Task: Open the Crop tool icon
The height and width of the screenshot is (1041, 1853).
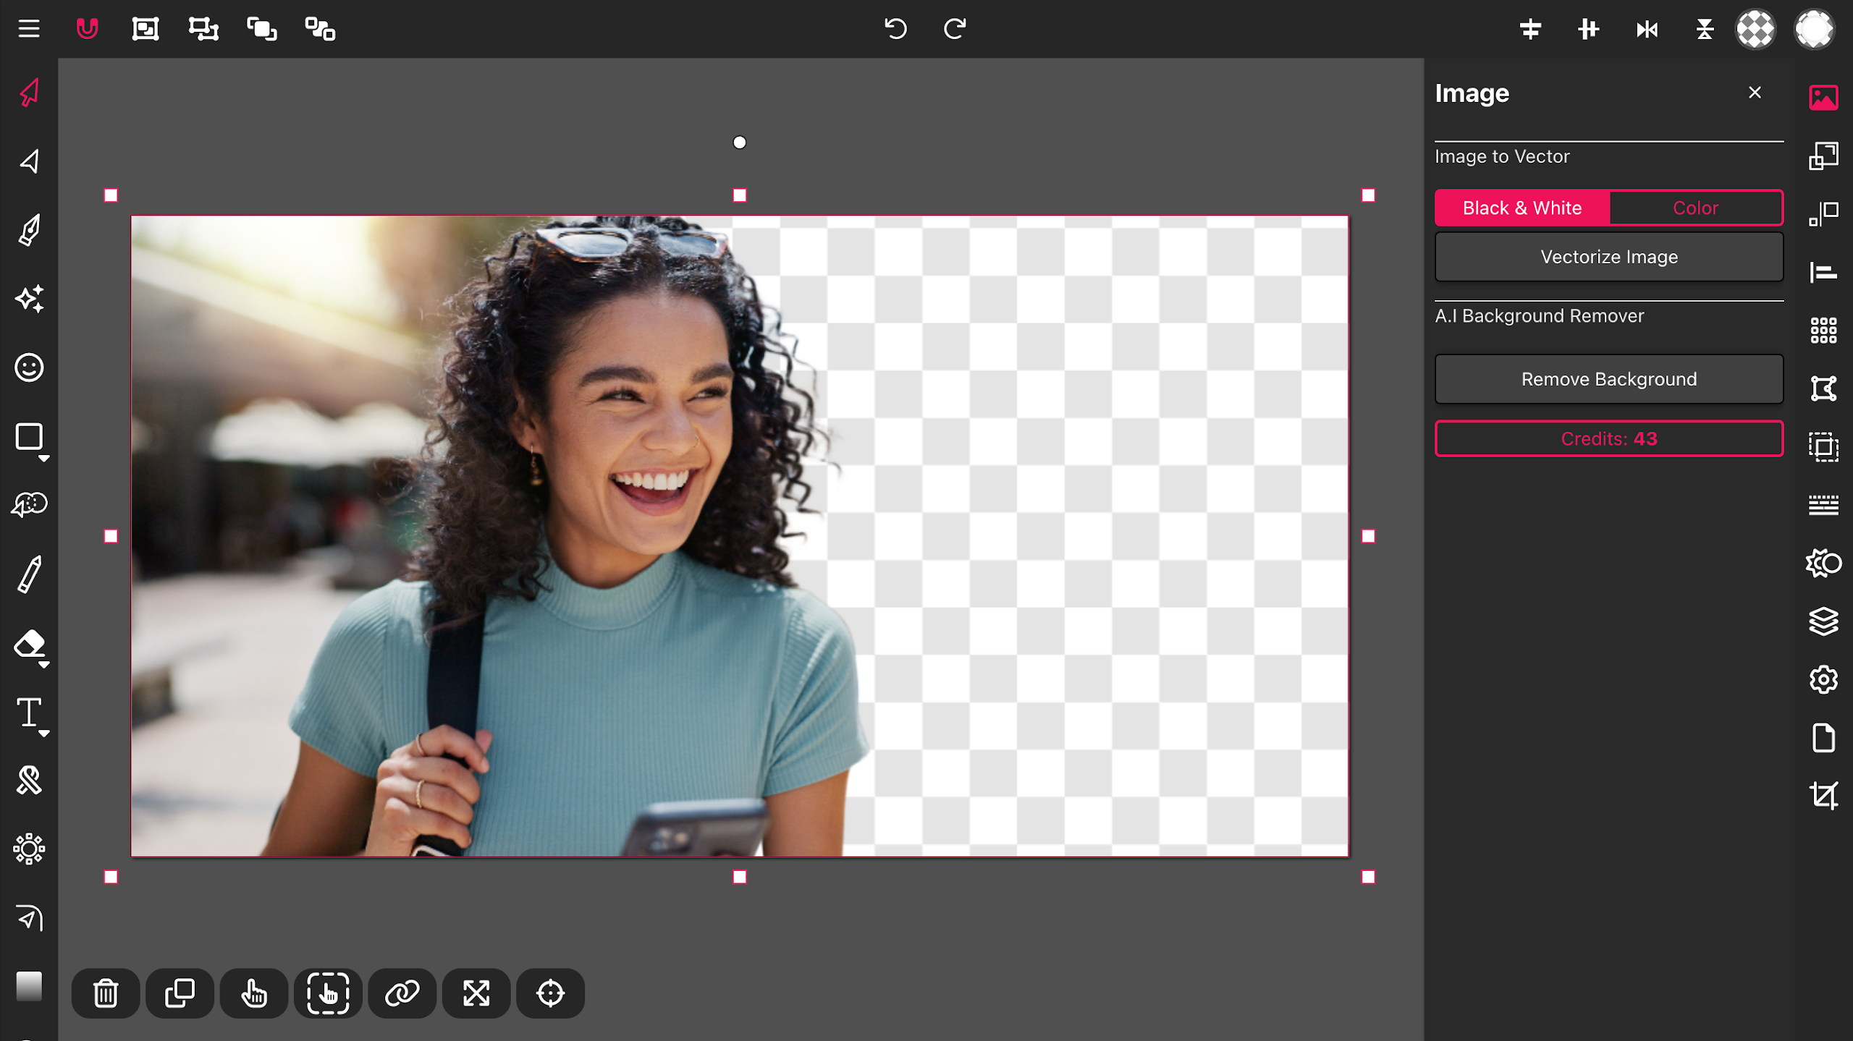Action: pos(1823,796)
